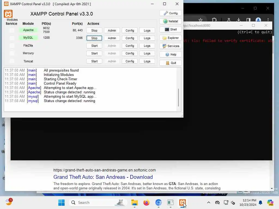
Task: Open Firefox from taskbar
Action: (x=146, y=202)
